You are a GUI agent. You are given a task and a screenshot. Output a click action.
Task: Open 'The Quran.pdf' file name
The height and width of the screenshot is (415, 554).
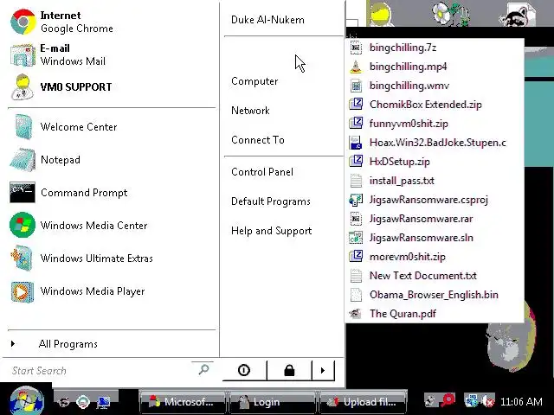(403, 314)
